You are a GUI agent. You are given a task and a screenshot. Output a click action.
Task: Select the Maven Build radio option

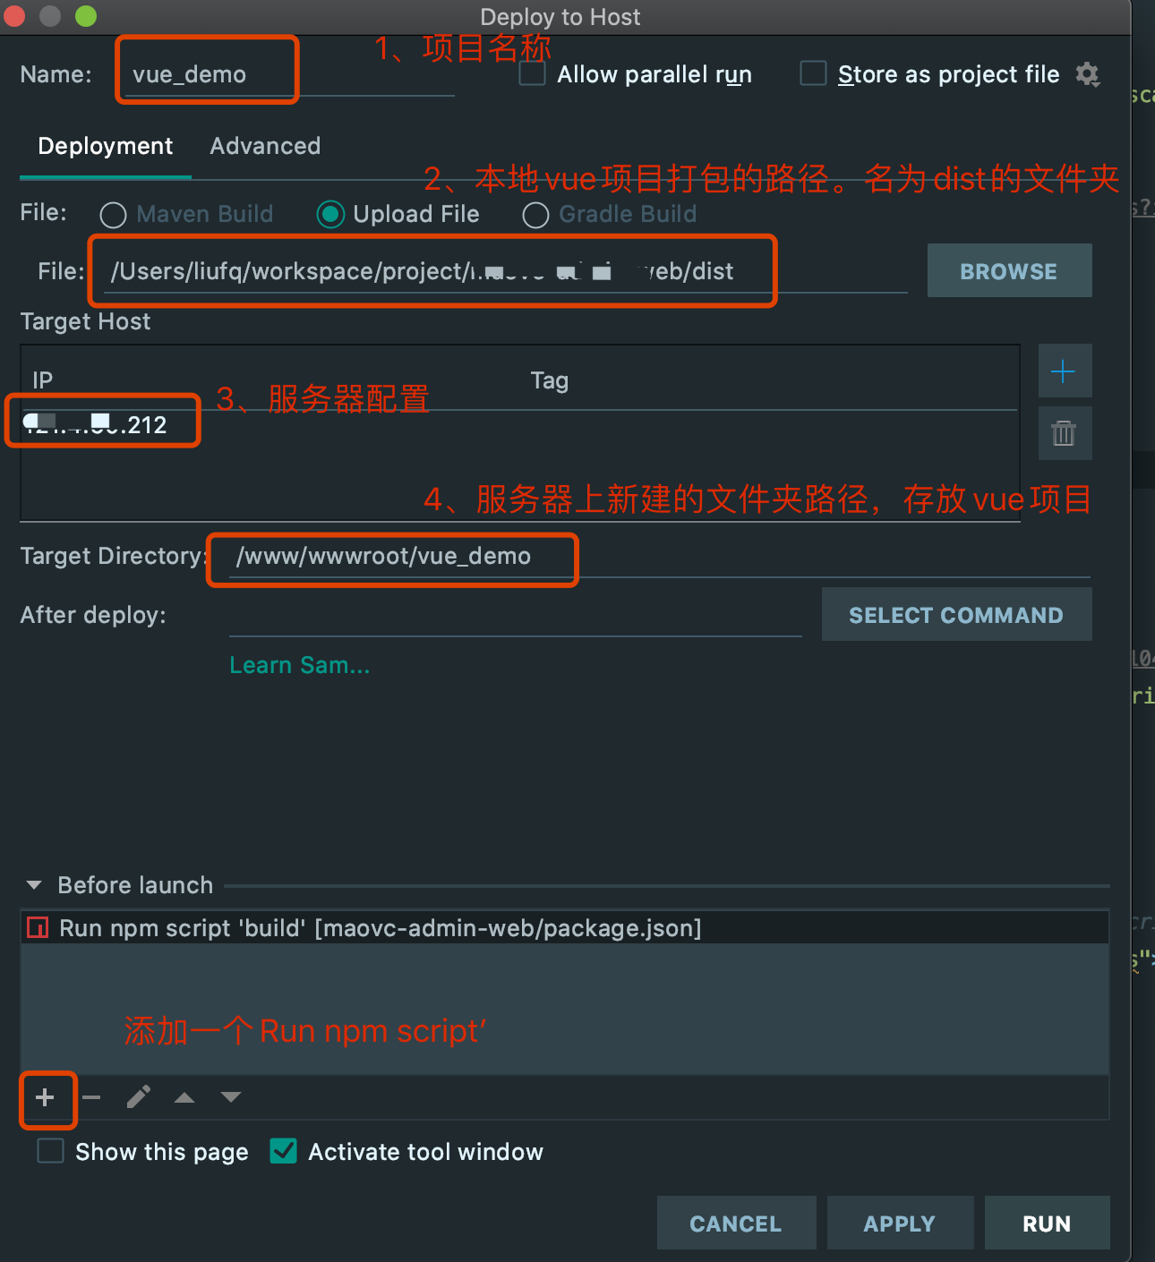coord(114,215)
